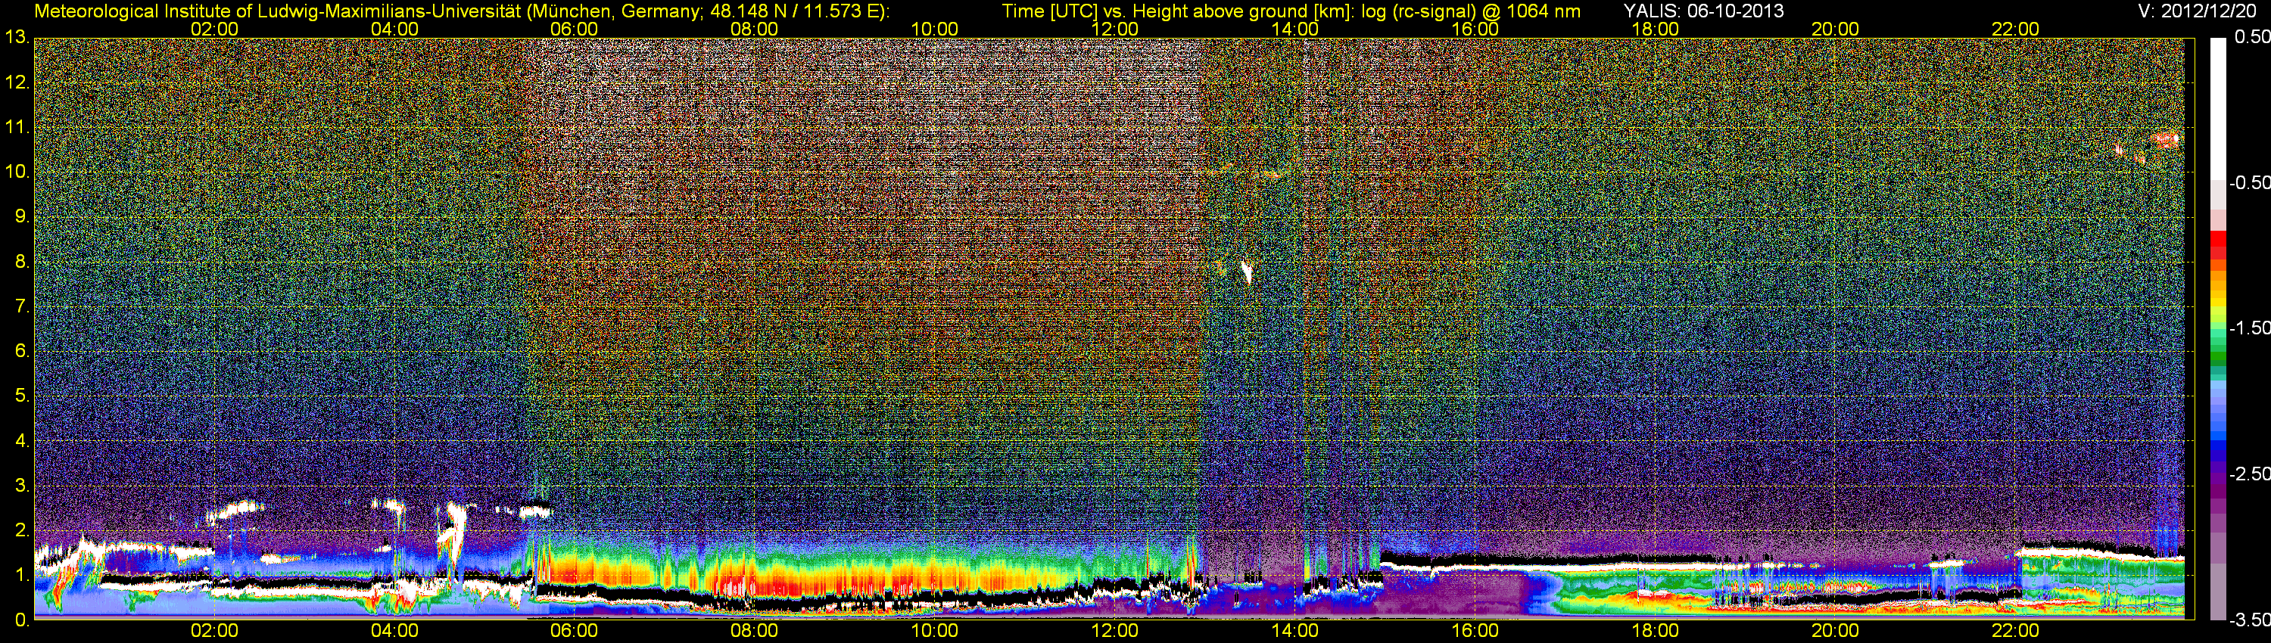This screenshot has width=2271, height=643.
Task: Click the 3 km height axis label
Action: click(21, 486)
